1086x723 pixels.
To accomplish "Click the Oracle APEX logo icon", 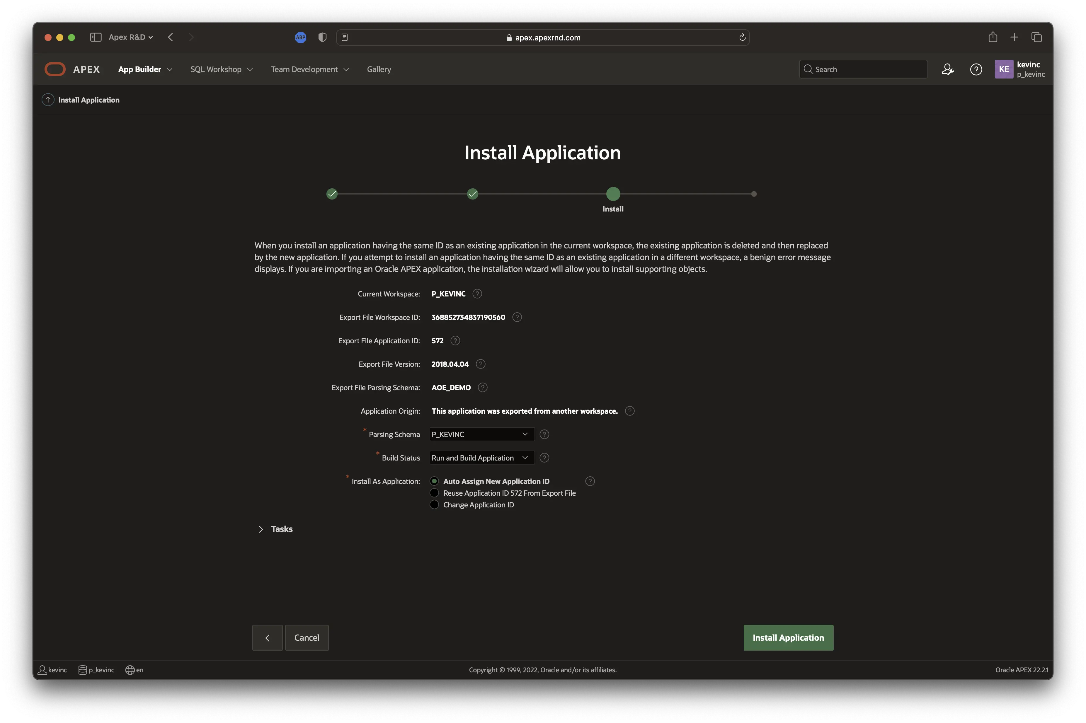I will click(x=55, y=69).
